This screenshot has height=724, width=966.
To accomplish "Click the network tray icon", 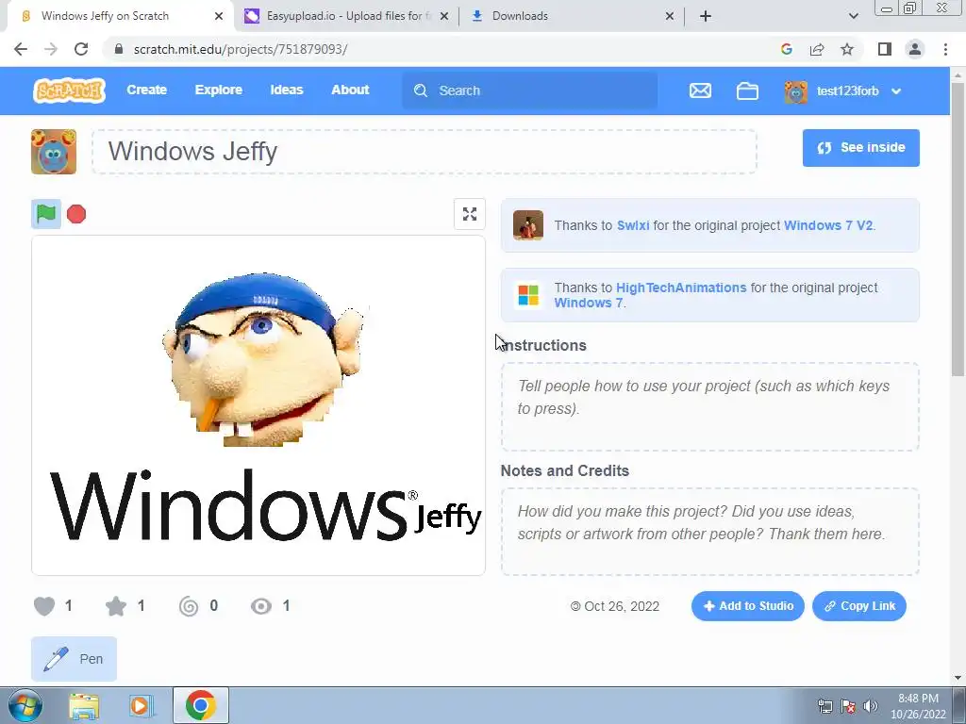I will click(824, 706).
